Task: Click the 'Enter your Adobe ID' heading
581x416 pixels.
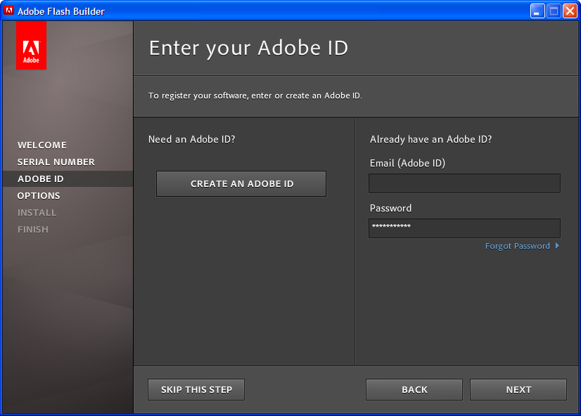Action: [248, 48]
